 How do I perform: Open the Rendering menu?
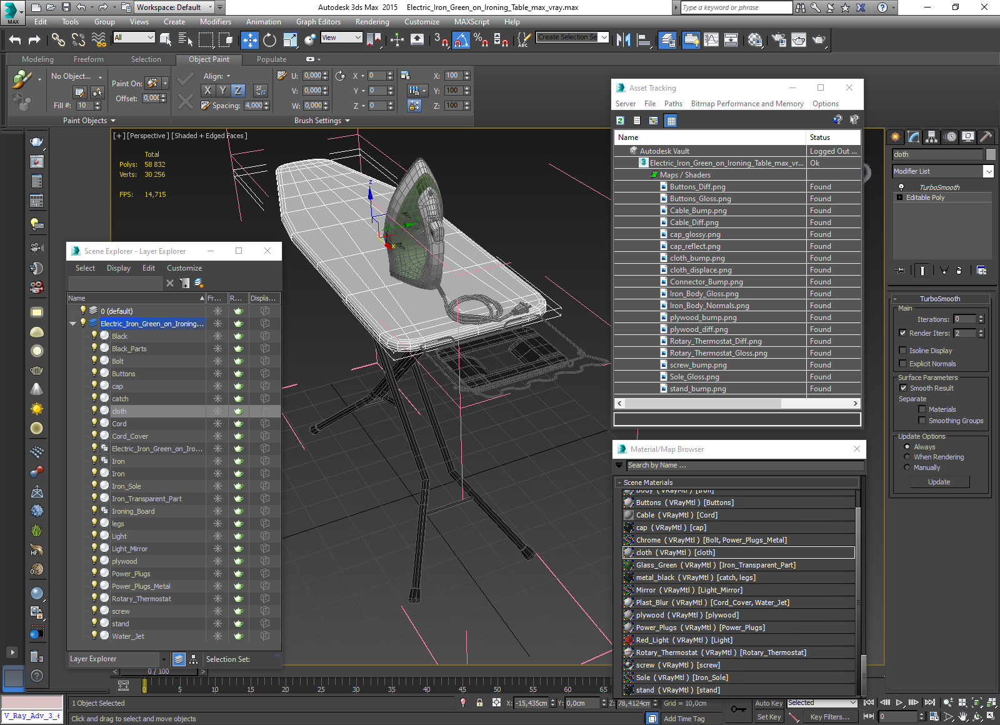pyautogui.click(x=372, y=22)
